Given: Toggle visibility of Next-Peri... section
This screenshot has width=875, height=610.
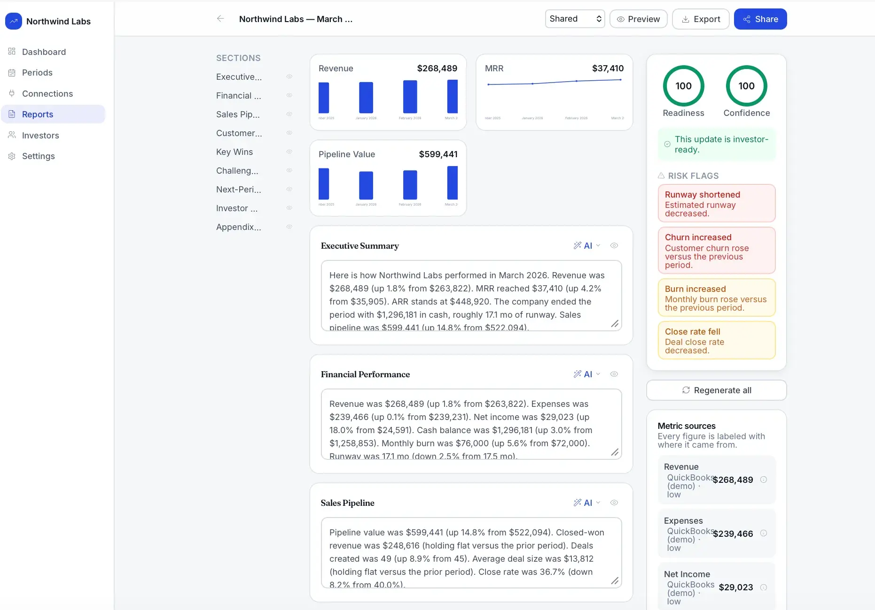Looking at the screenshot, I should point(289,189).
